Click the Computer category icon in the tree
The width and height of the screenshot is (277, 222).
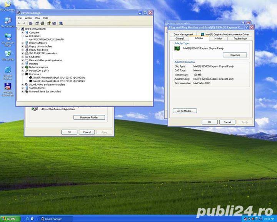pyautogui.click(x=27, y=33)
